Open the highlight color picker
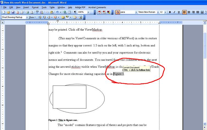The width and height of the screenshot is (207, 130). 70,17
